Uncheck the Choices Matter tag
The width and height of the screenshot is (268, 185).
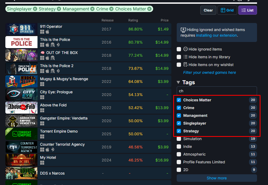click(x=179, y=100)
